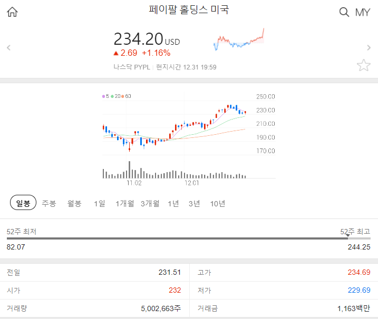Image resolution: width=378 pixels, height=319 pixels.
Task: Switch to 월봉 monthly candle tab
Action: pyautogui.click(x=74, y=203)
